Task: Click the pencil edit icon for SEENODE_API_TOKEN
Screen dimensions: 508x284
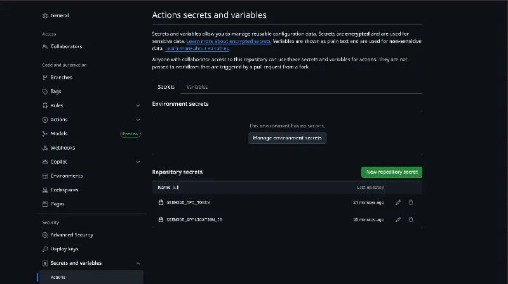Action: 398,202
